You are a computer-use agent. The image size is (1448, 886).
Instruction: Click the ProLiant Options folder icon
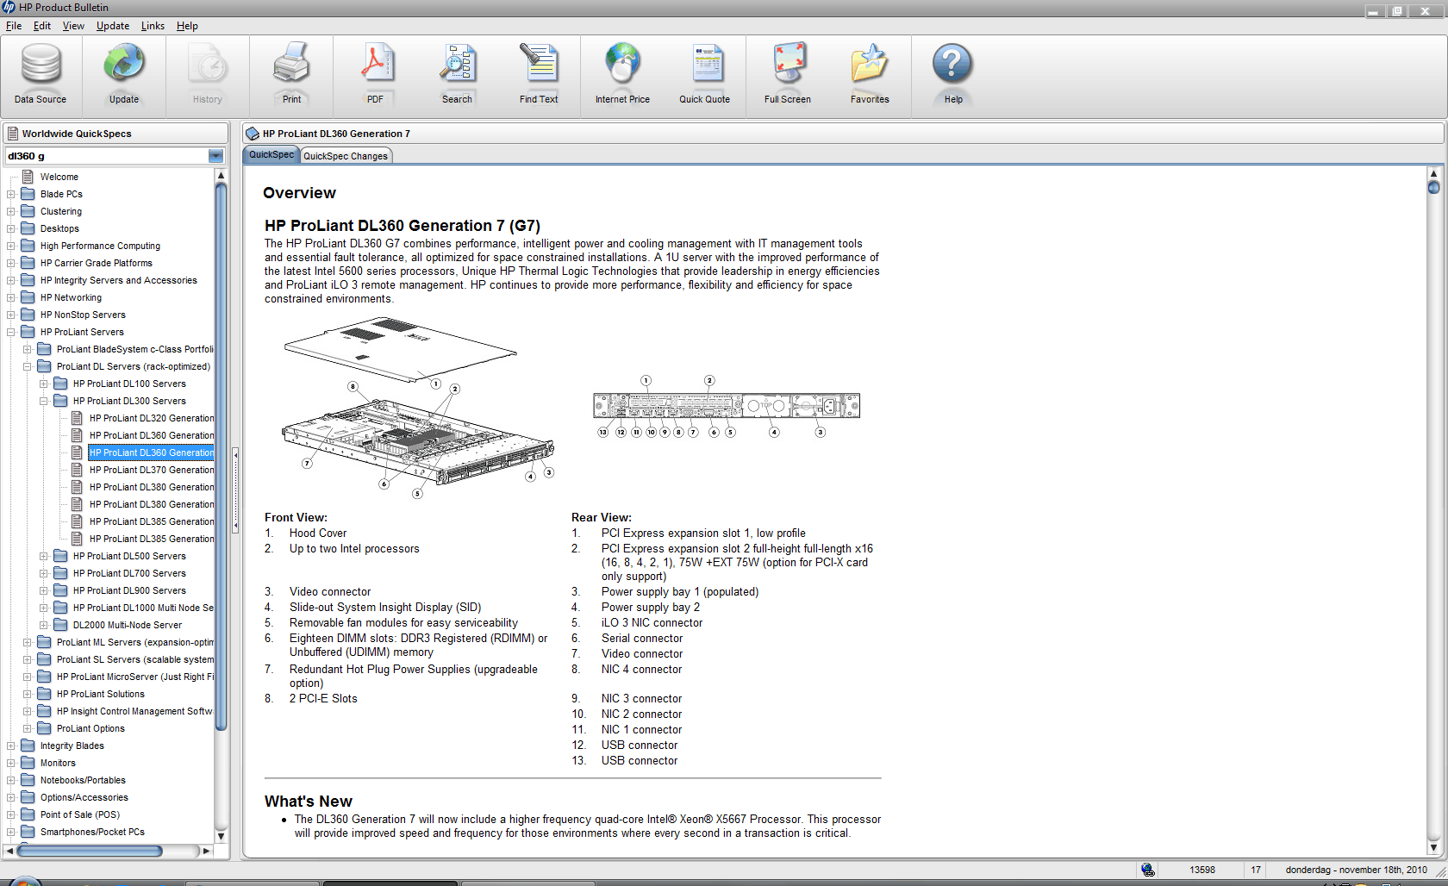coord(44,728)
